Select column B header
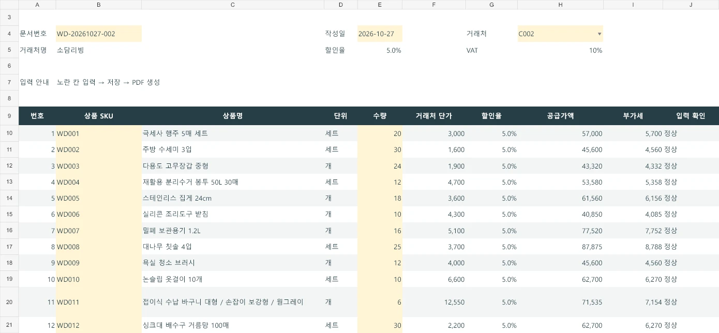Image resolution: width=719 pixels, height=333 pixels. [98, 5]
